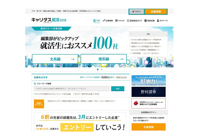Click the calendar icon beside イベント
Screen dimensions: 199x132
pos(116,21)
